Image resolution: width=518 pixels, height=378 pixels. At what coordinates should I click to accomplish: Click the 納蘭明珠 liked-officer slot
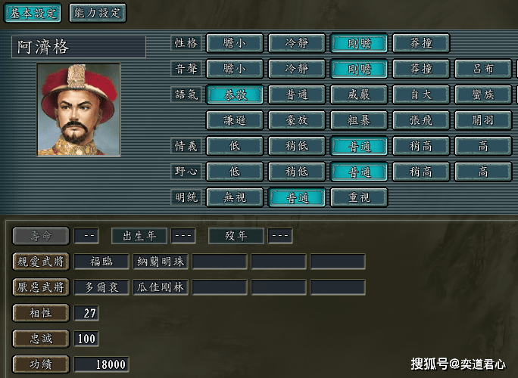[x=161, y=262]
